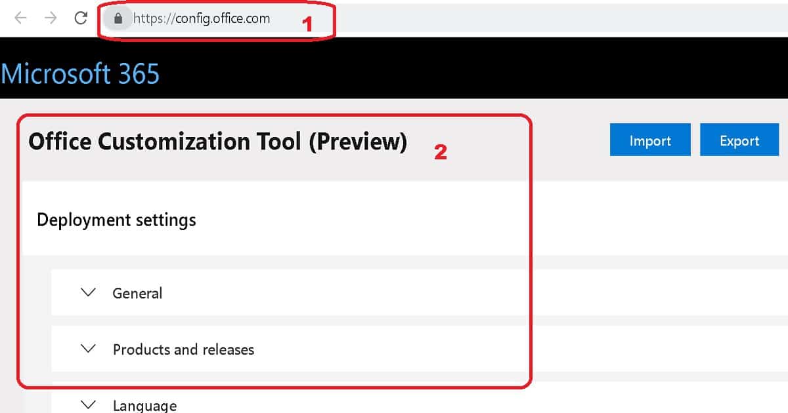The height and width of the screenshot is (413, 788).
Task: Select the General section label
Action: point(137,293)
